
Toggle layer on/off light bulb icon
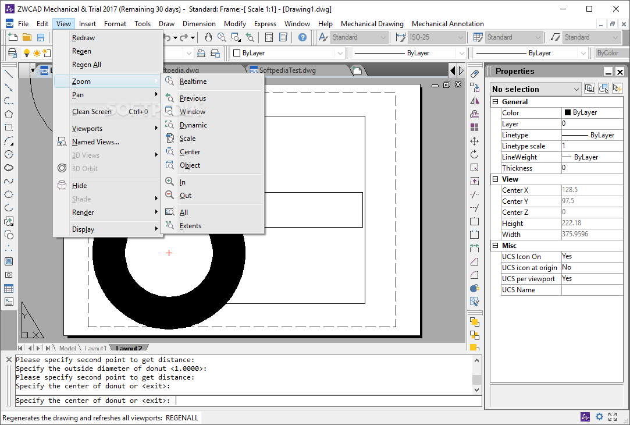[27, 52]
